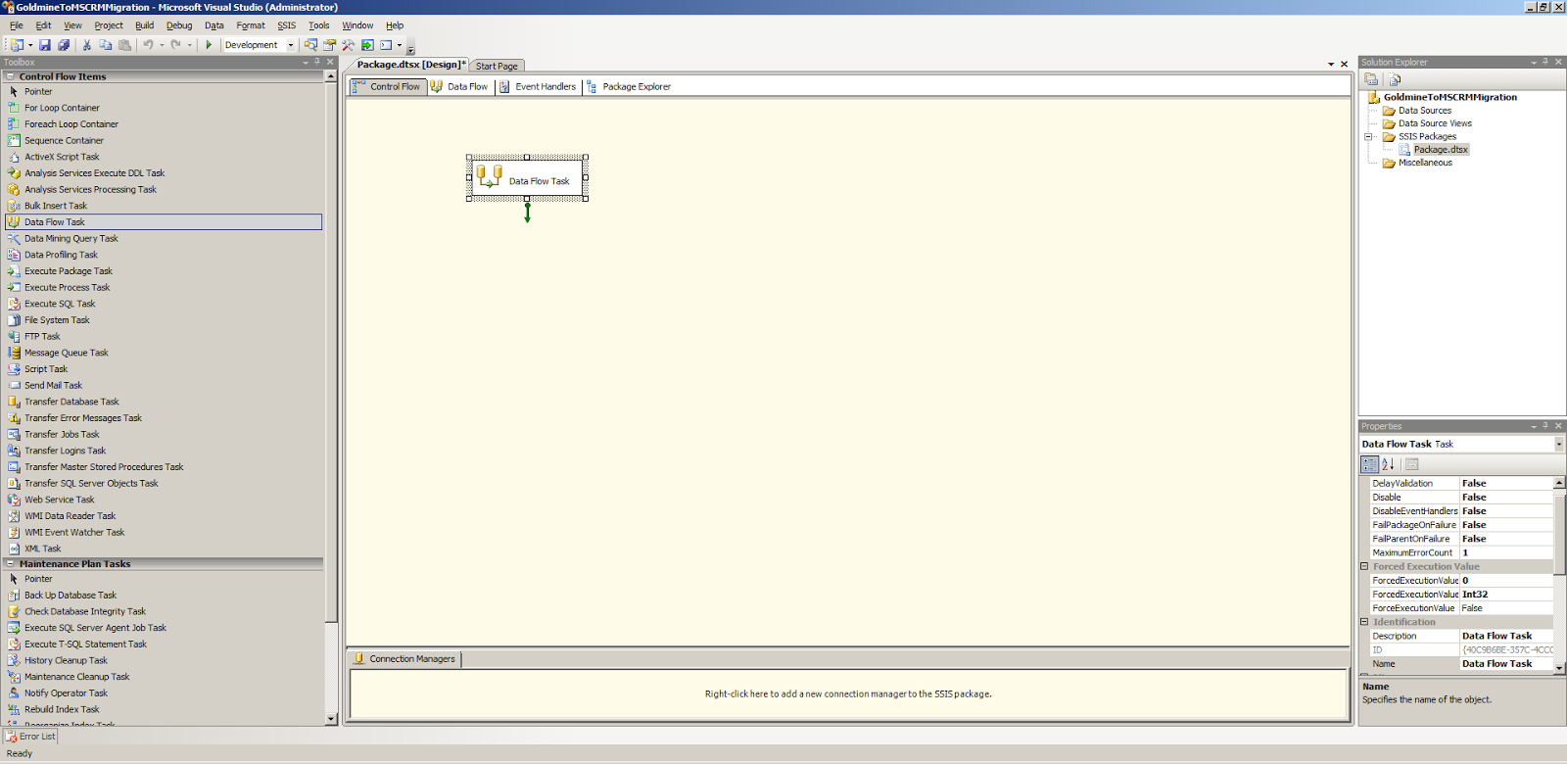Viewport: 1567px width, 764px height.
Task: Click the Save All toolbar icon
Action: tap(64, 45)
